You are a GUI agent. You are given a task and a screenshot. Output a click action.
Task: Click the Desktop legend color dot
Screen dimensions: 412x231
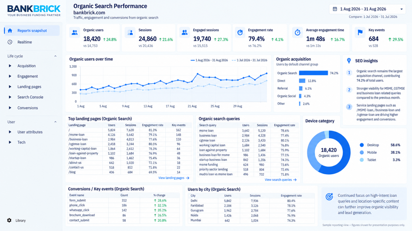362,145
